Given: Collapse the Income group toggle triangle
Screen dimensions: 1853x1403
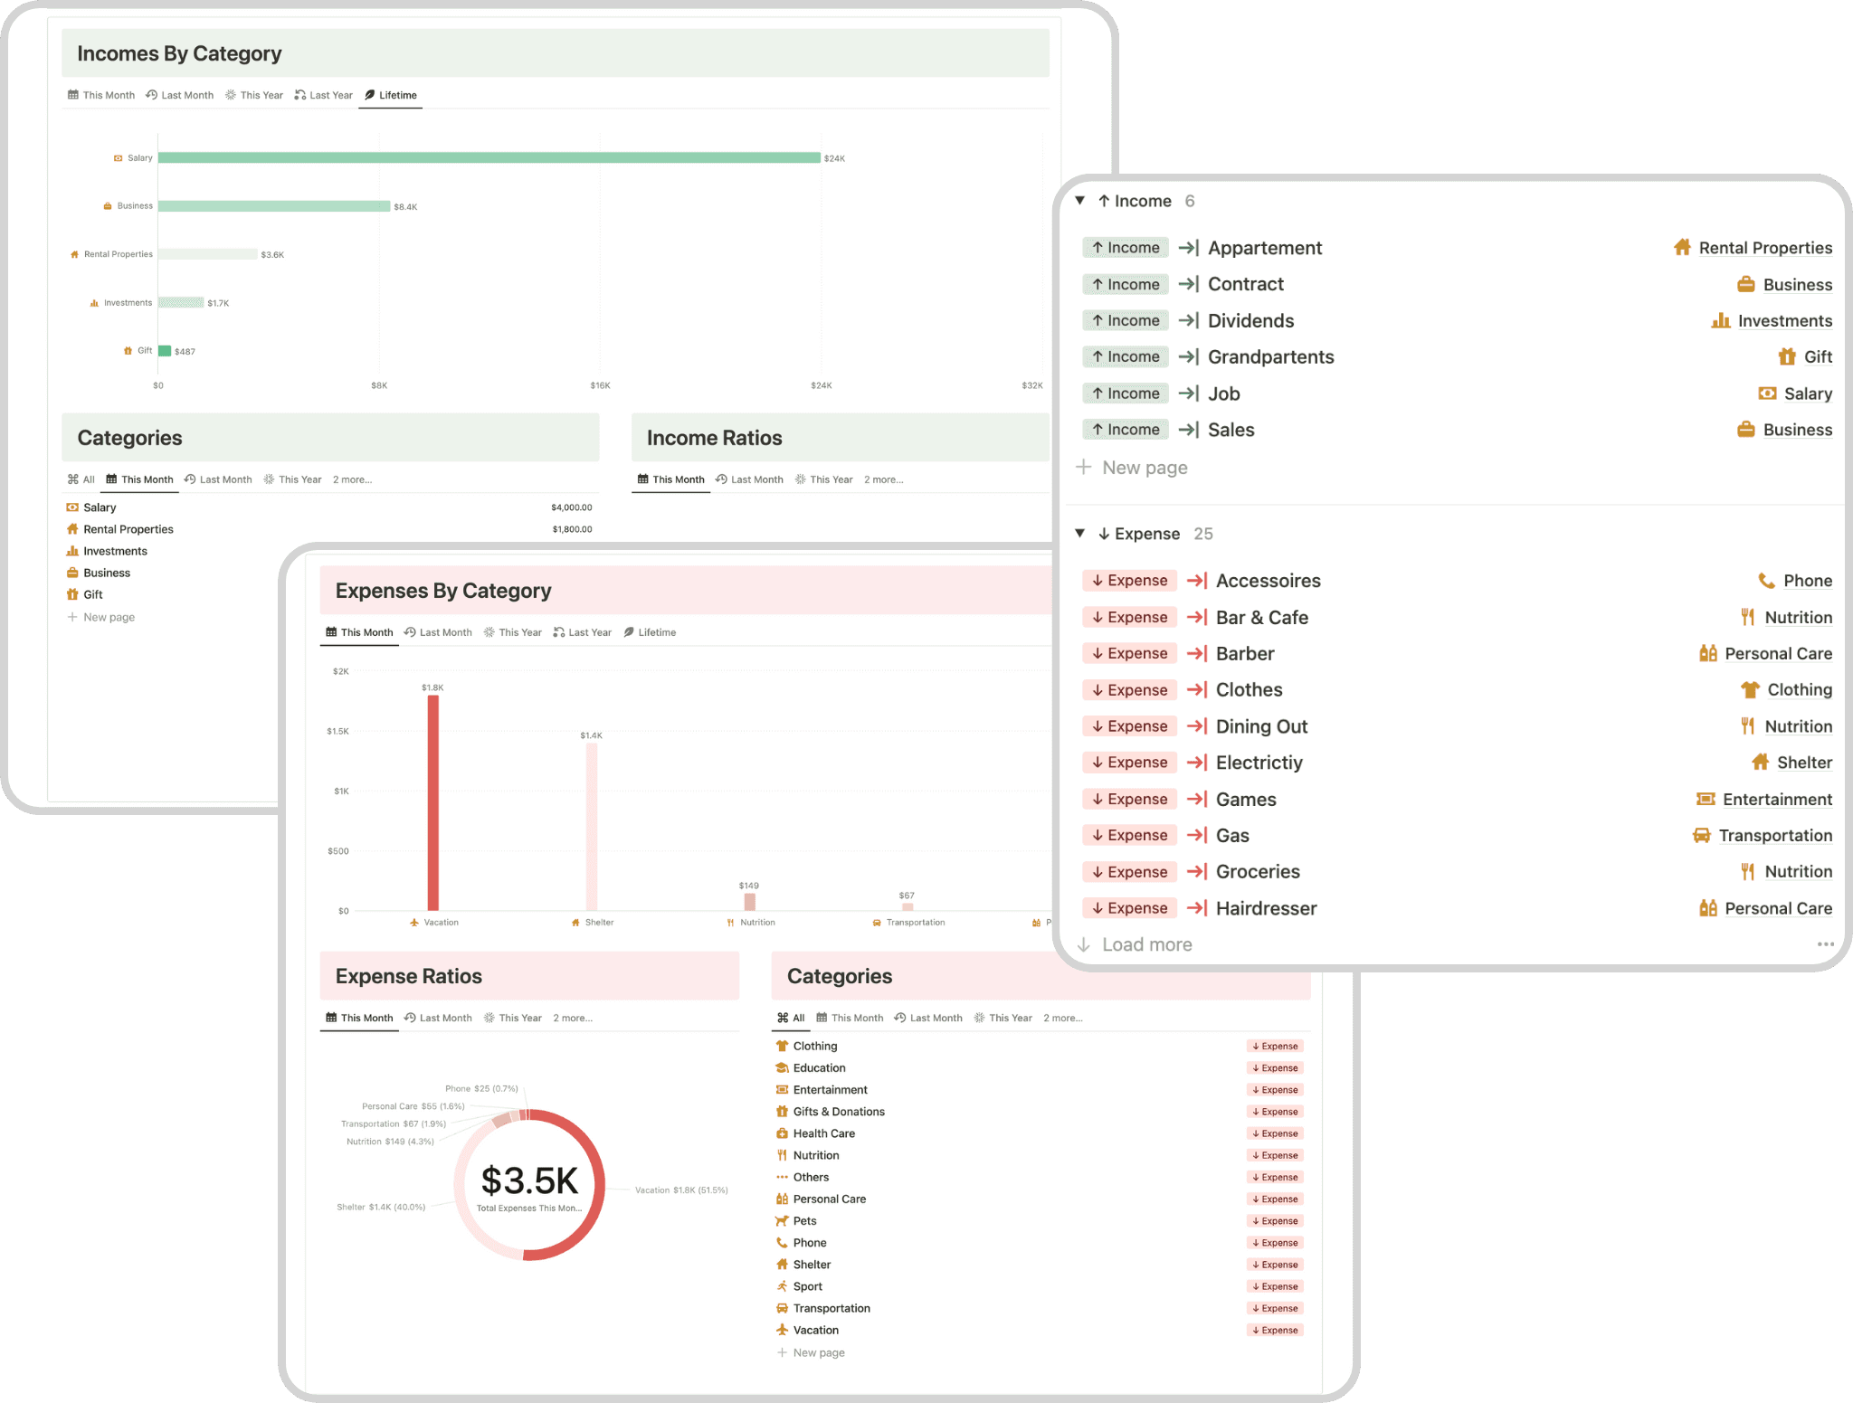Looking at the screenshot, I should coord(1079,201).
